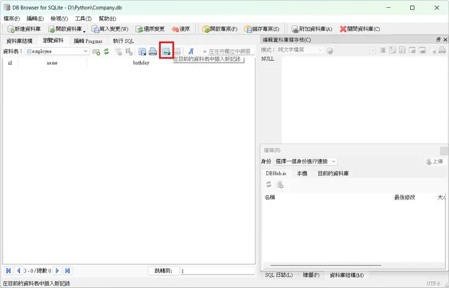This screenshot has height=288, width=449.
Task: Click the blue A format/font icon
Action: 191,52
